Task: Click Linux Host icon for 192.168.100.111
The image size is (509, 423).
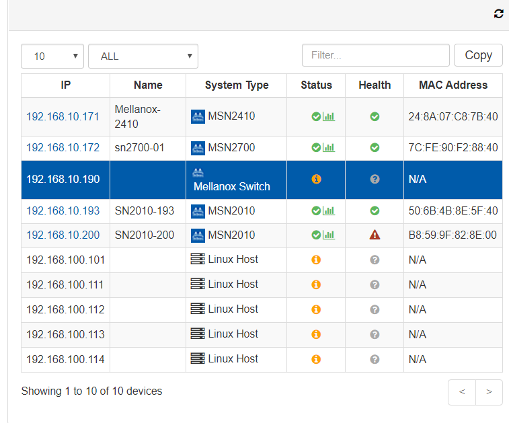Action: pyautogui.click(x=198, y=284)
